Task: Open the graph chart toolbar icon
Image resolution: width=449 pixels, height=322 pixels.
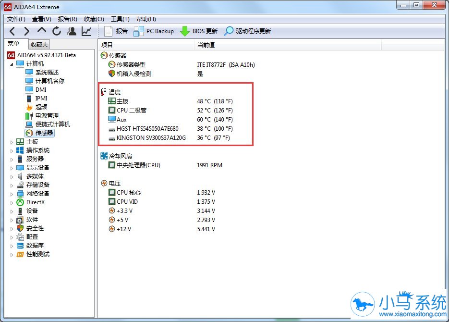Action: 86,31
